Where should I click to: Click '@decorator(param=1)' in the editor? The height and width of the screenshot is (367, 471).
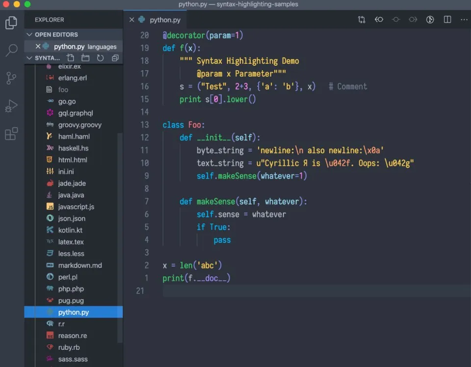(203, 35)
